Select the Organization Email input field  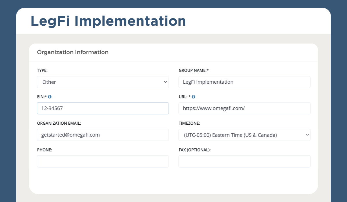pyautogui.click(x=103, y=135)
